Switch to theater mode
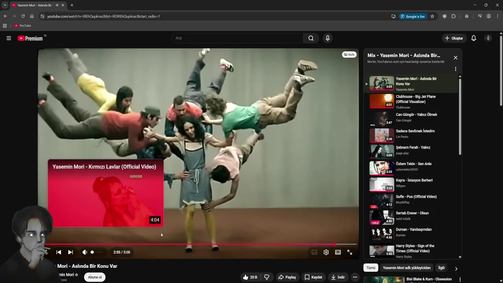This screenshot has width=503, height=283. point(338,252)
